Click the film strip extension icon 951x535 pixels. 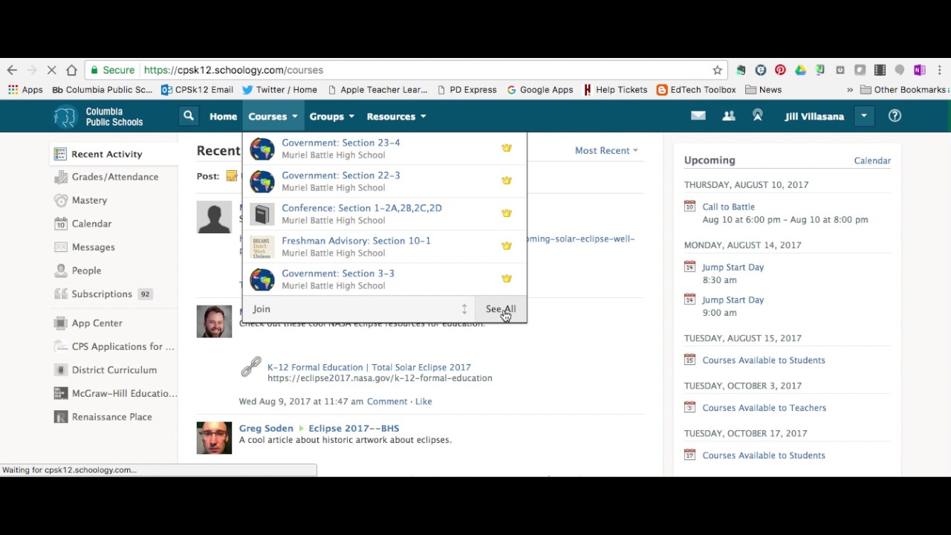pyautogui.click(x=880, y=70)
